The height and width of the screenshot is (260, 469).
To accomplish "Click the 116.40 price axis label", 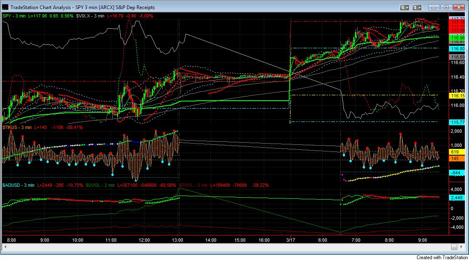I will coord(458,77).
